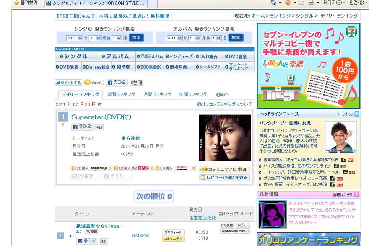
Task: Click the コミュニティに参加 button
Action: pos(224,169)
